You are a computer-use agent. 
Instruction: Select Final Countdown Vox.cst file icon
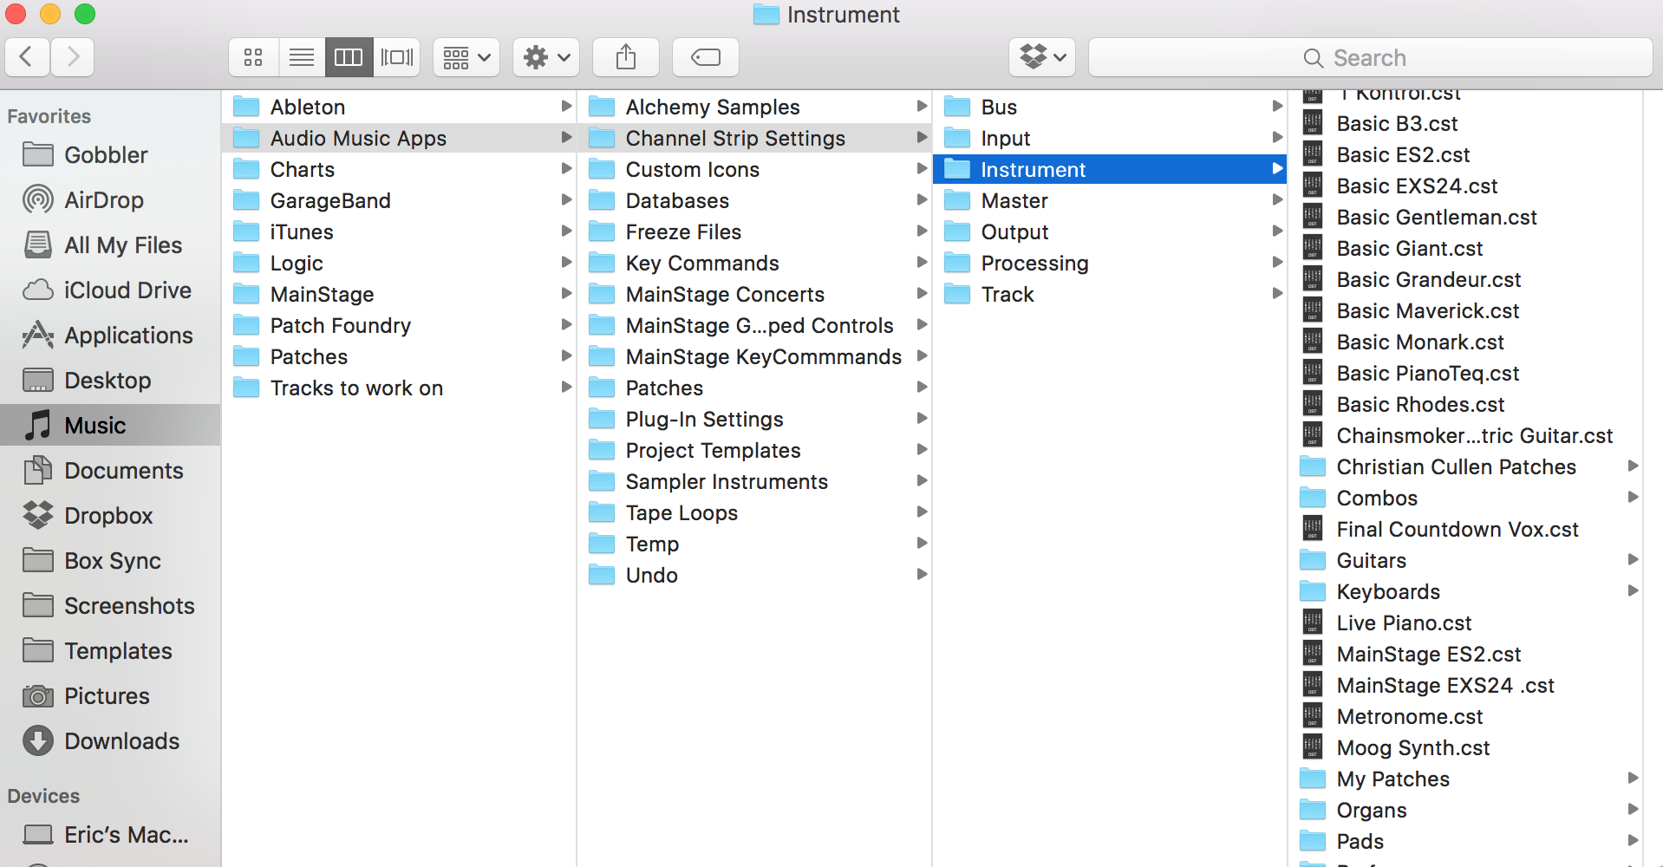pos(1313,529)
